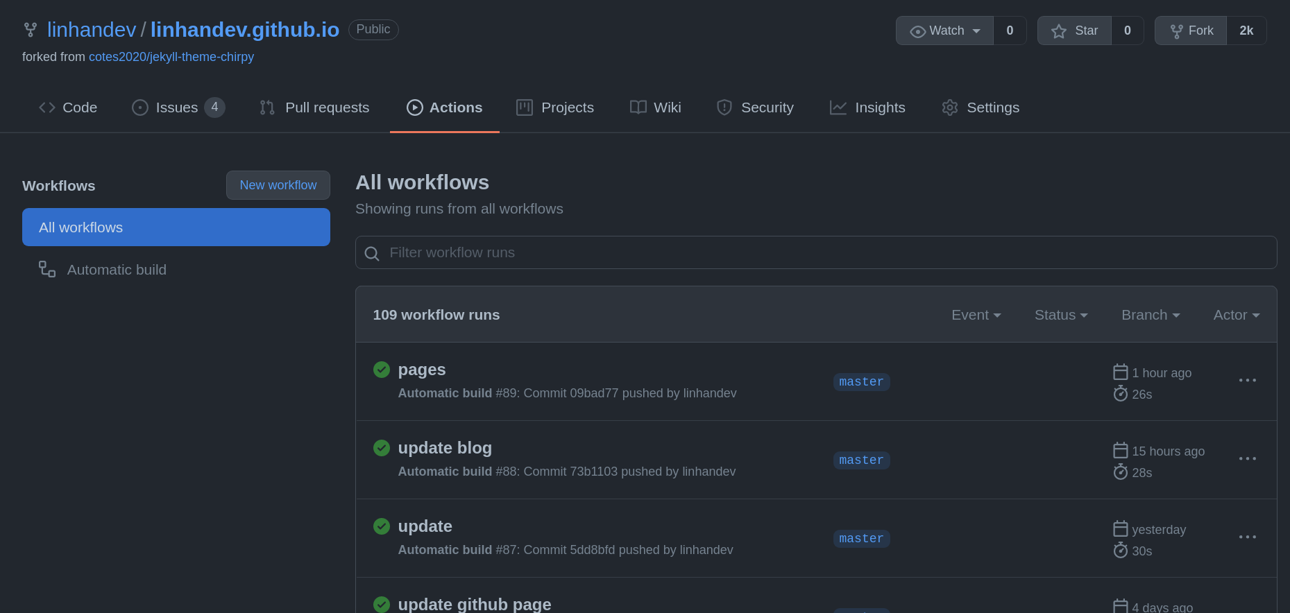Screen dimensions: 1290x613
Task: Click the Automatic build workflow icon
Action: [47, 270]
